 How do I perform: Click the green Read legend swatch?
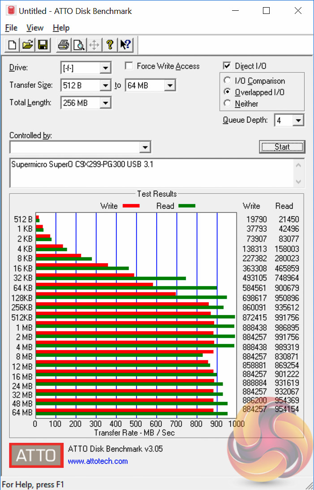pos(187,206)
